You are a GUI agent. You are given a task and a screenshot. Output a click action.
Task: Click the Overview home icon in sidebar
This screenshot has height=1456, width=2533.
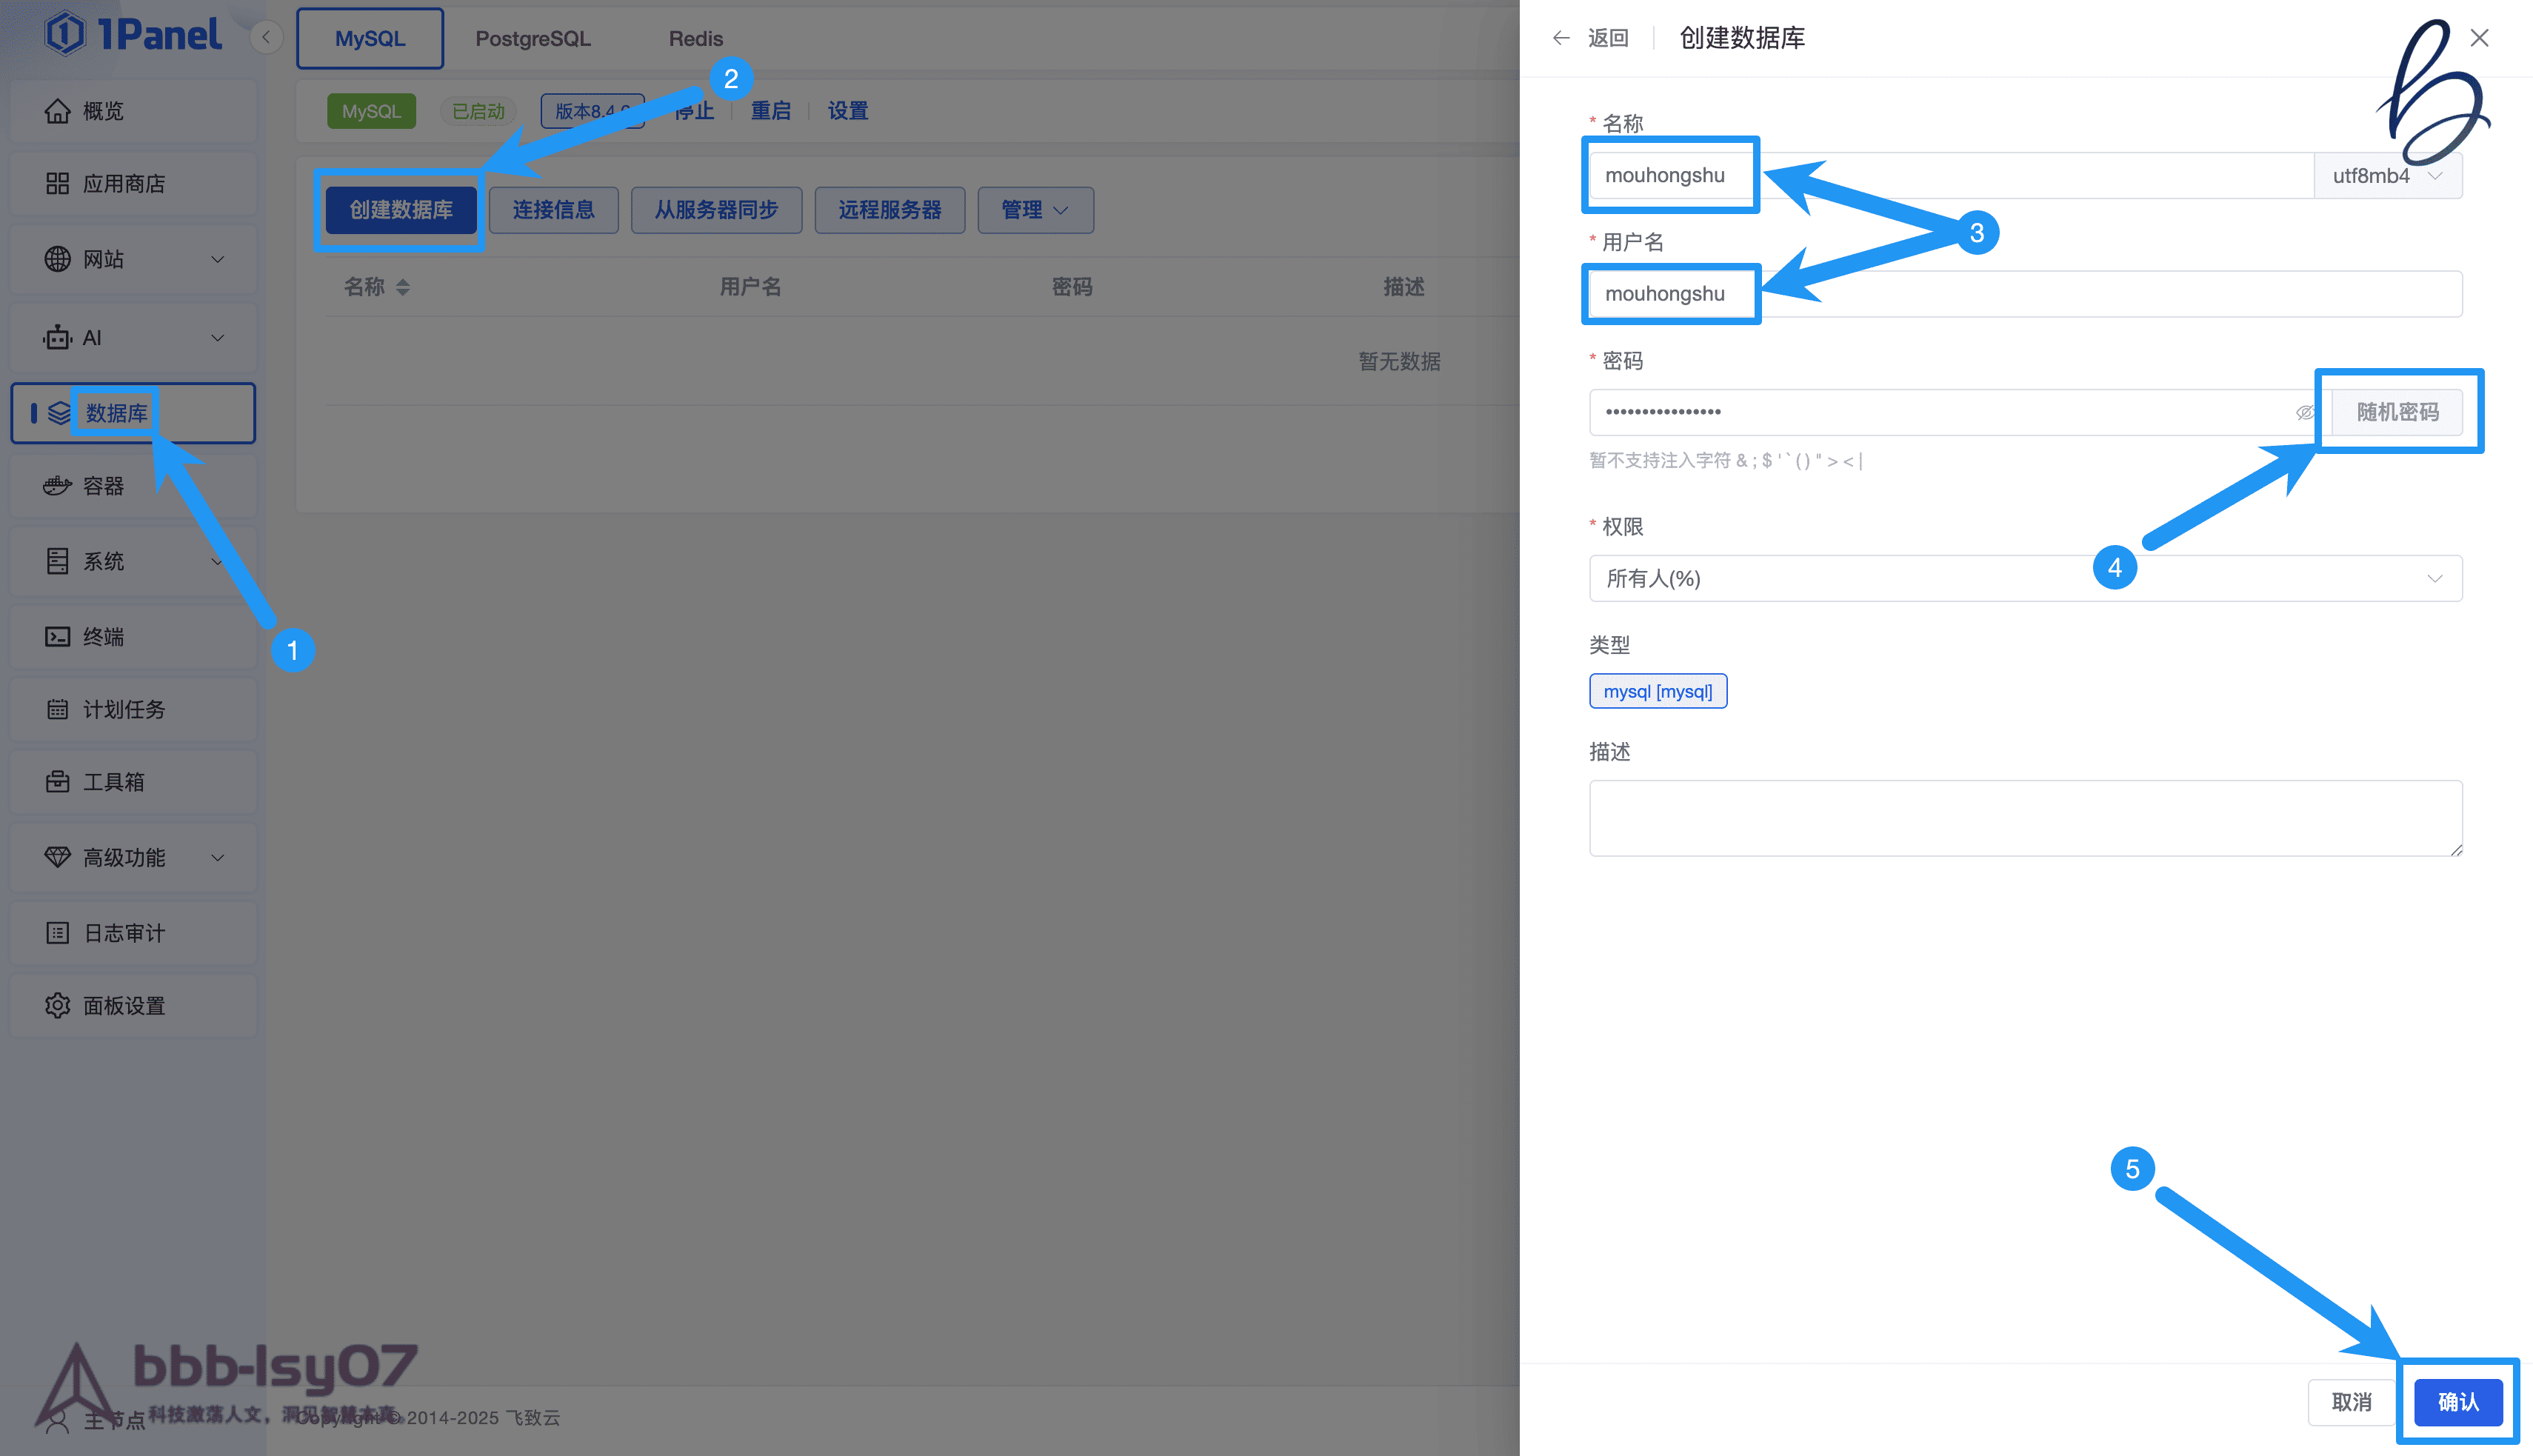coord(57,111)
